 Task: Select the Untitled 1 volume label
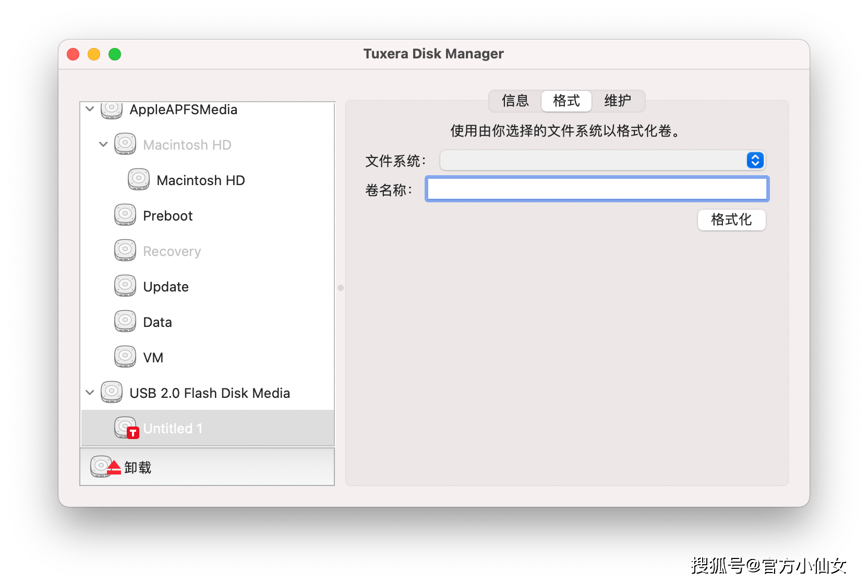[173, 429]
